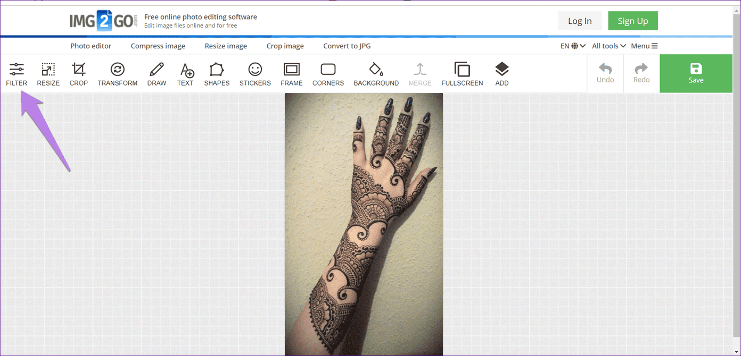Click the Log In button

[580, 21]
